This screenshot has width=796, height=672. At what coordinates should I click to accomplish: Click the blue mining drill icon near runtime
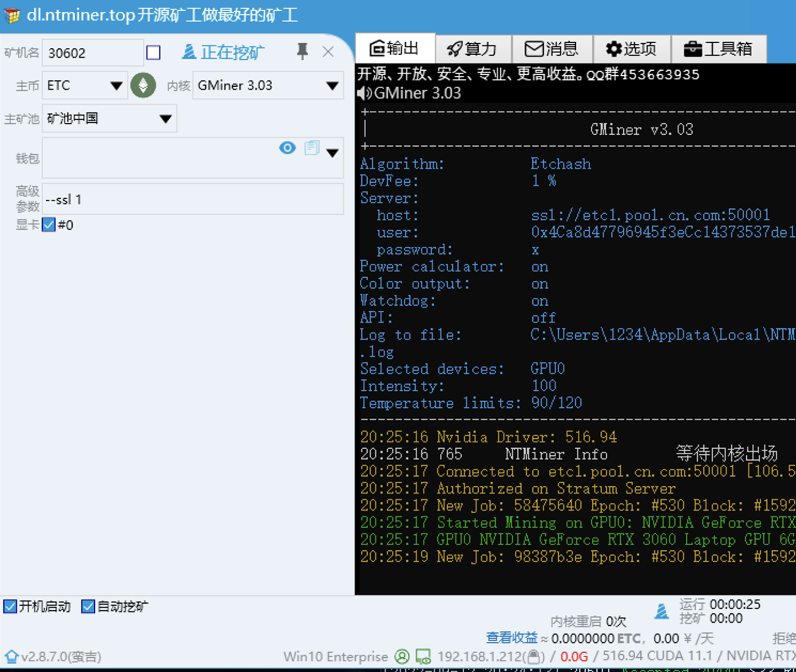(661, 611)
